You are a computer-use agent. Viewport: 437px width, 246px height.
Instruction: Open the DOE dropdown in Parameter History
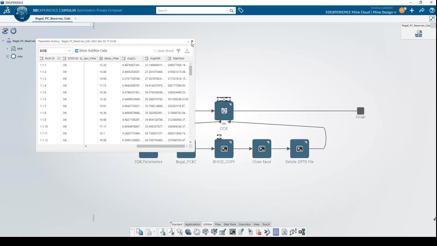56,51
